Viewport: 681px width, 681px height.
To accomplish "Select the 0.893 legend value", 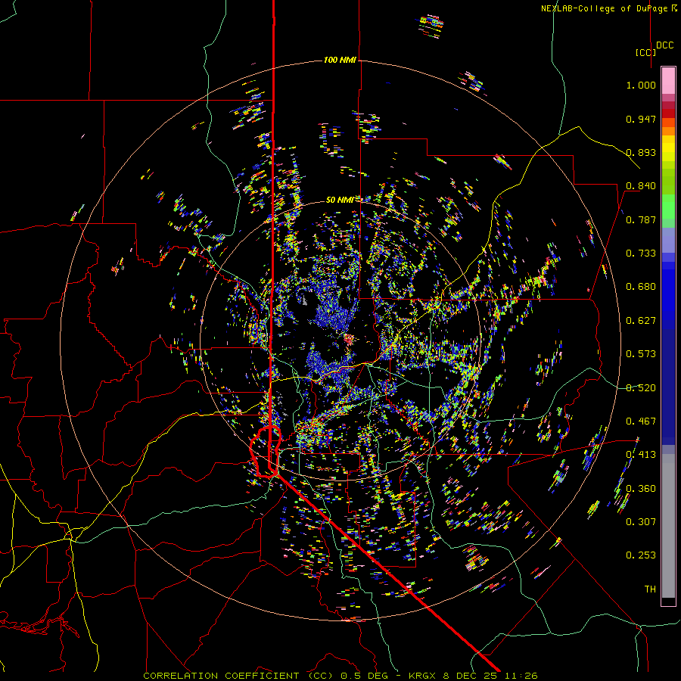I will [x=641, y=152].
